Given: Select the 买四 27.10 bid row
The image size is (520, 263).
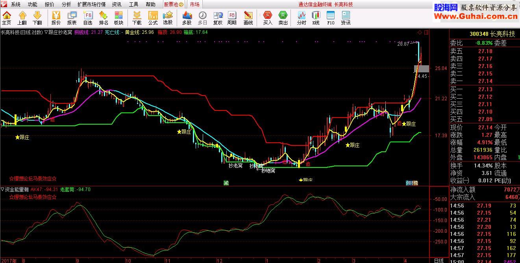Looking at the screenshot, I should [485, 112].
